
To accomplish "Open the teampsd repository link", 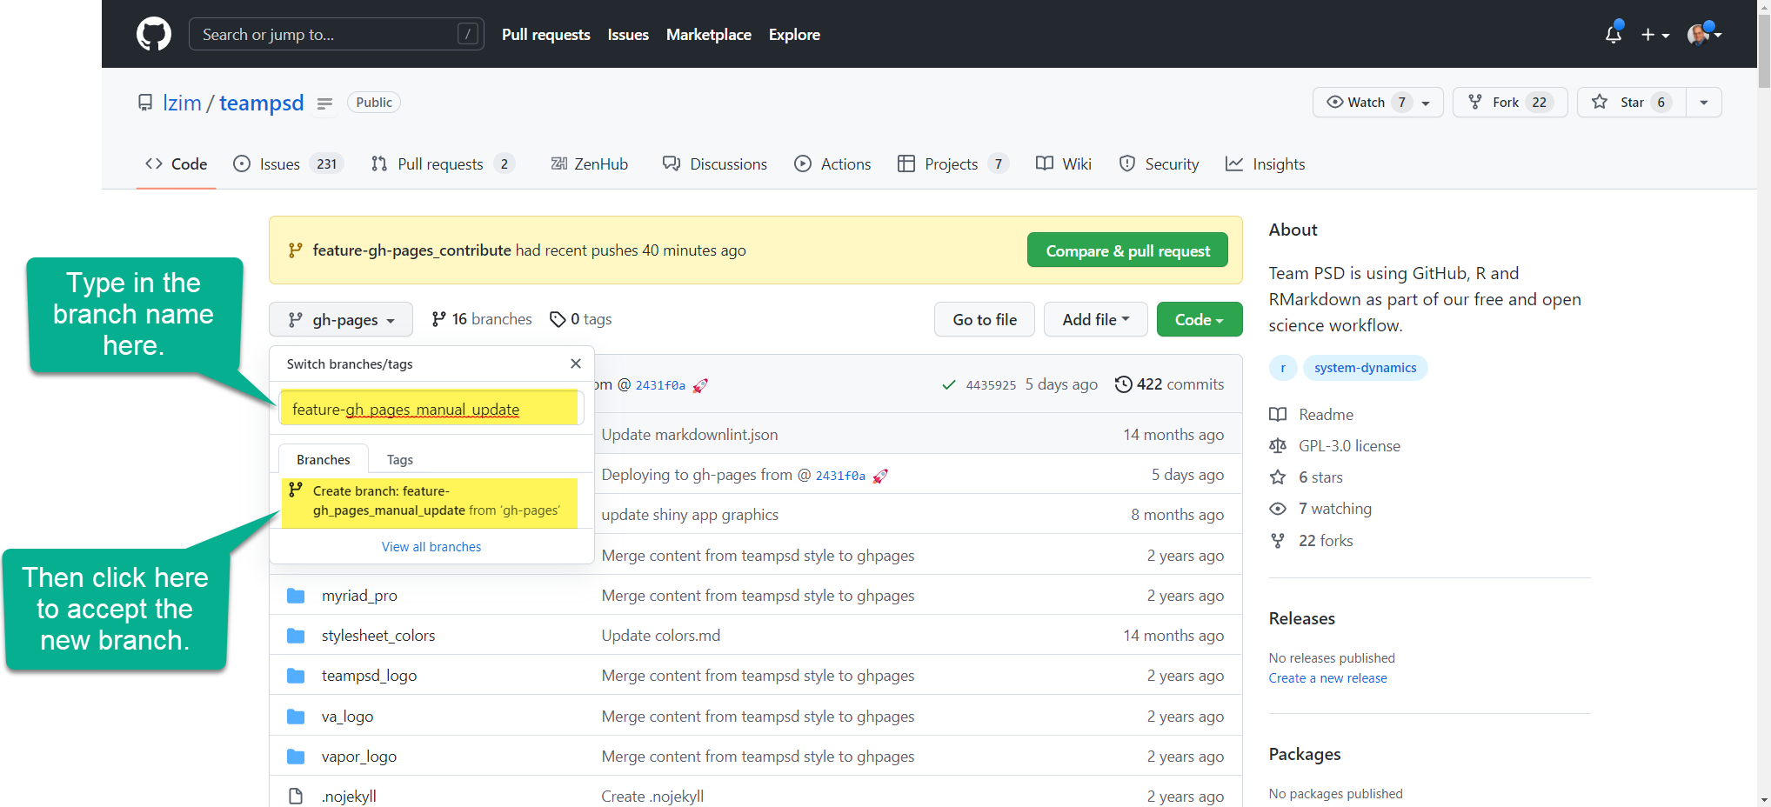I will [261, 103].
